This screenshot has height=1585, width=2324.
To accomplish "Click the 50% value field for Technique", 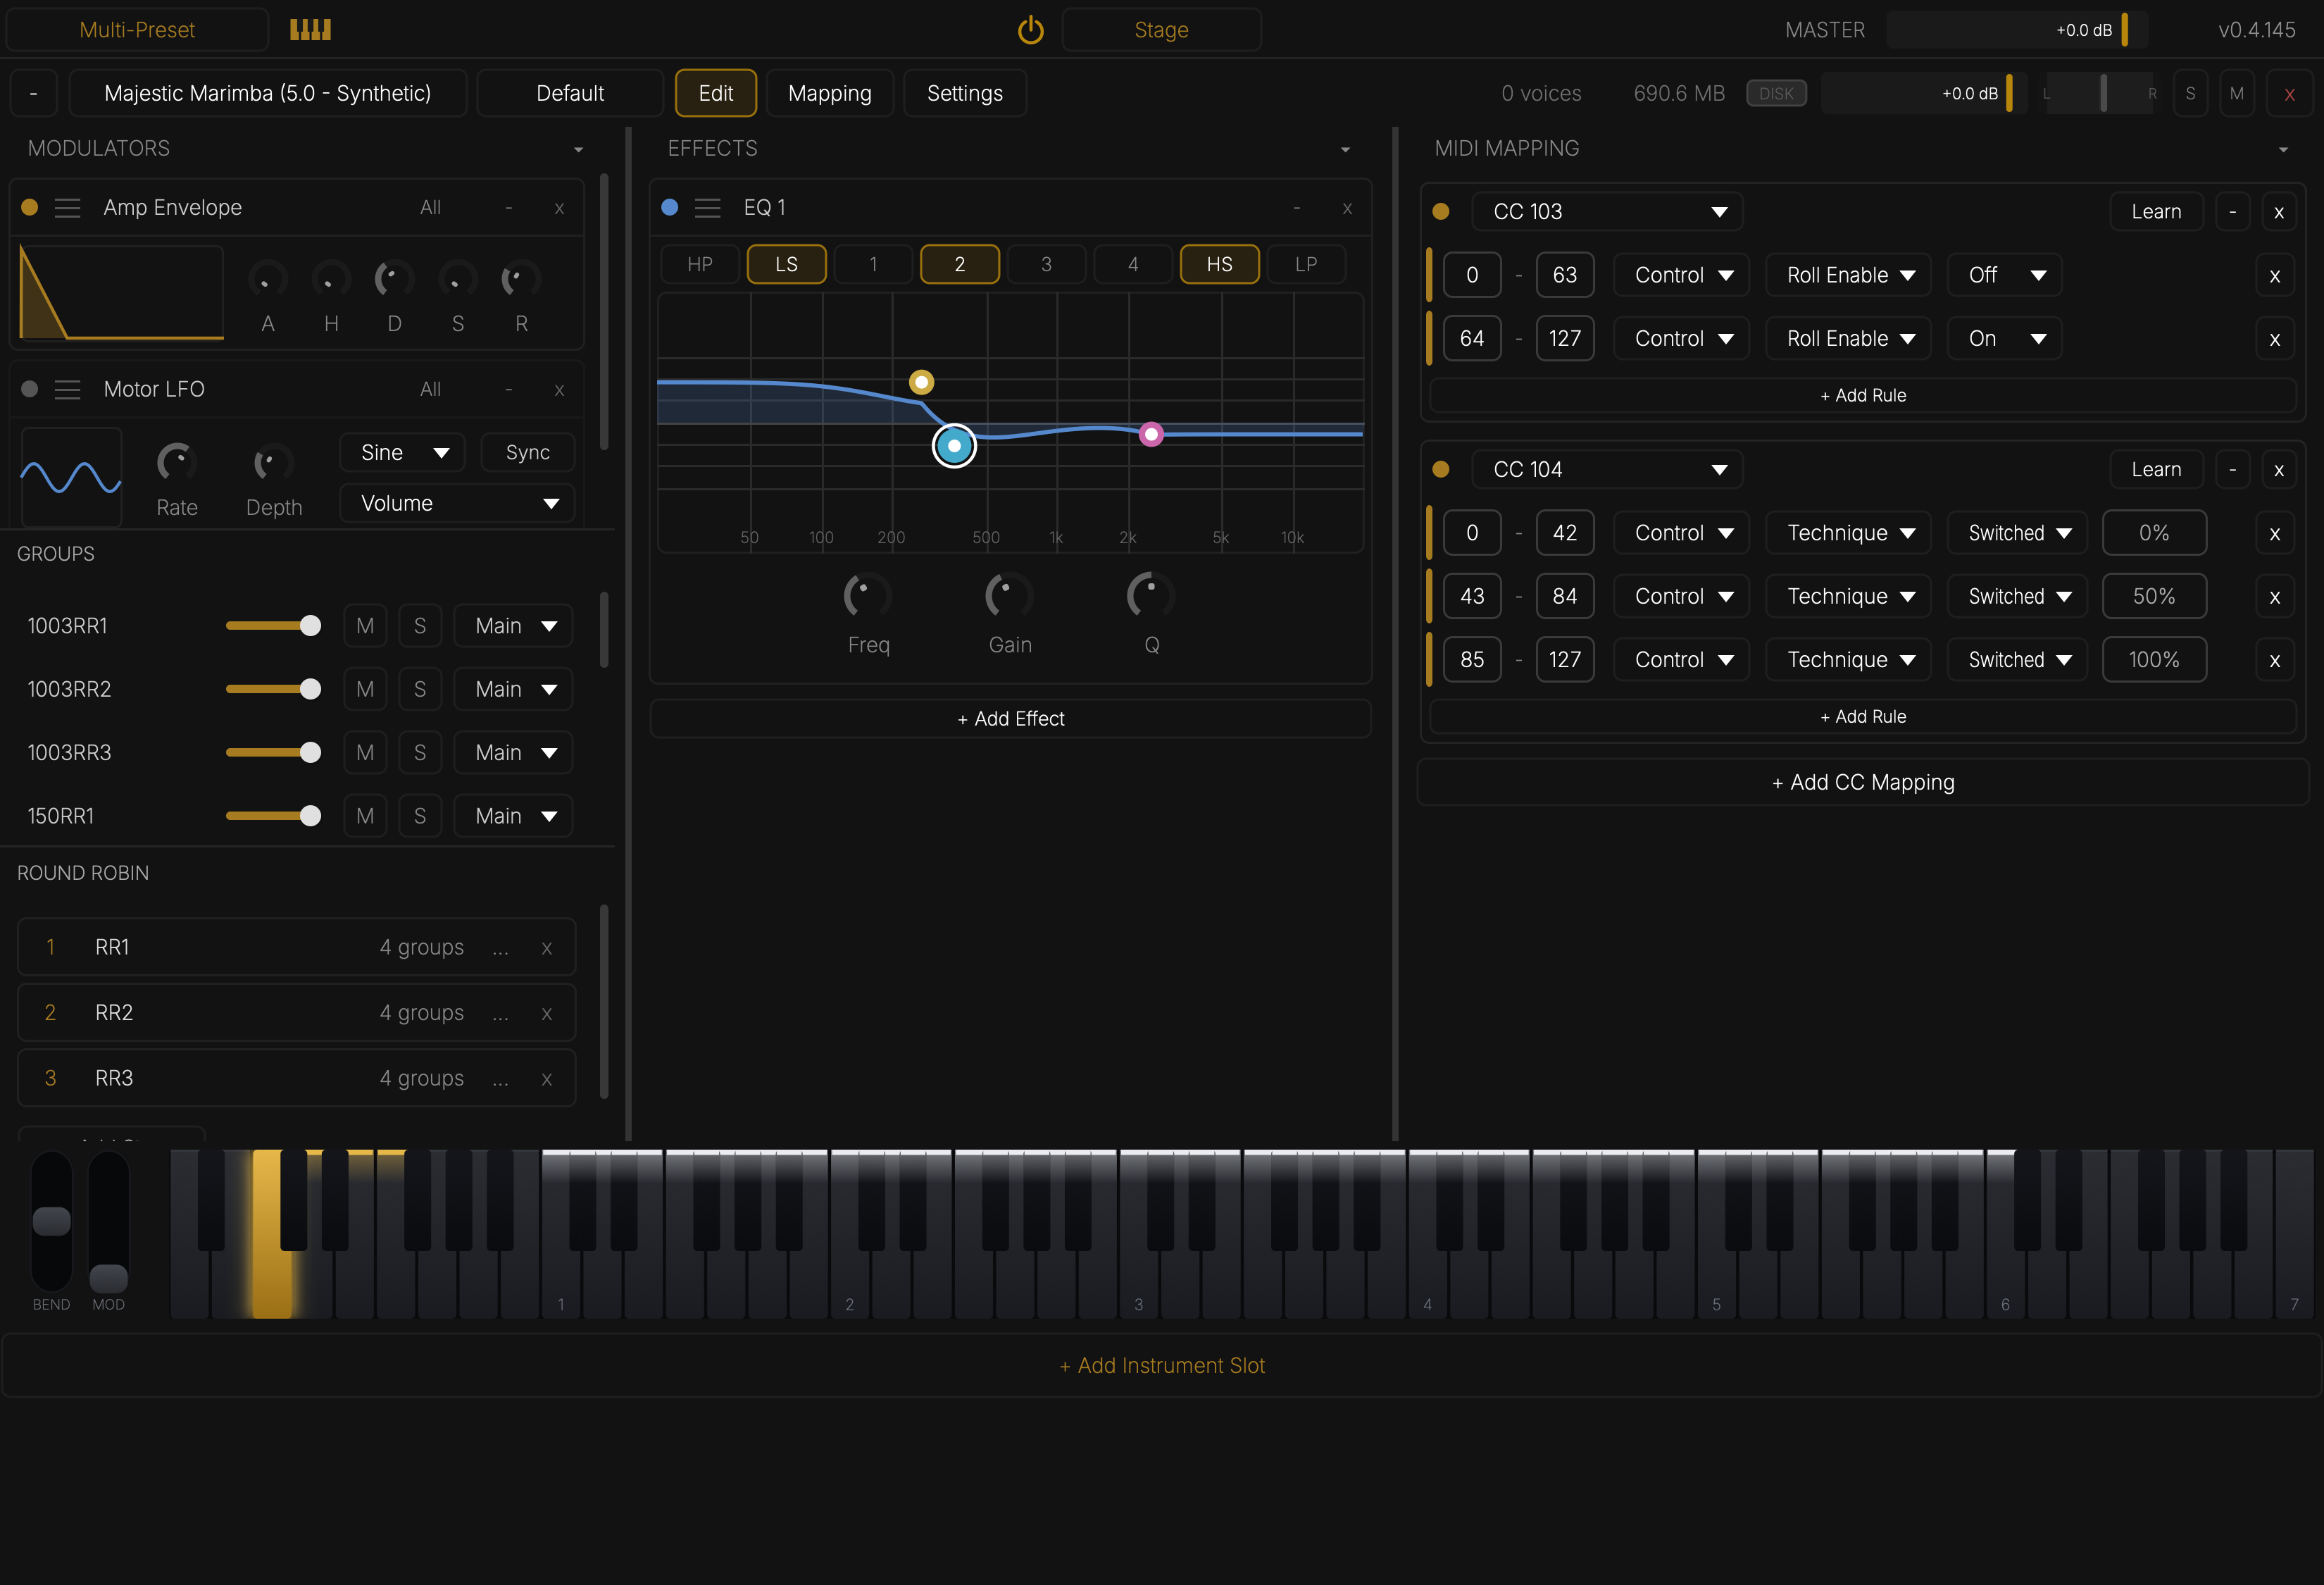I will [2154, 597].
